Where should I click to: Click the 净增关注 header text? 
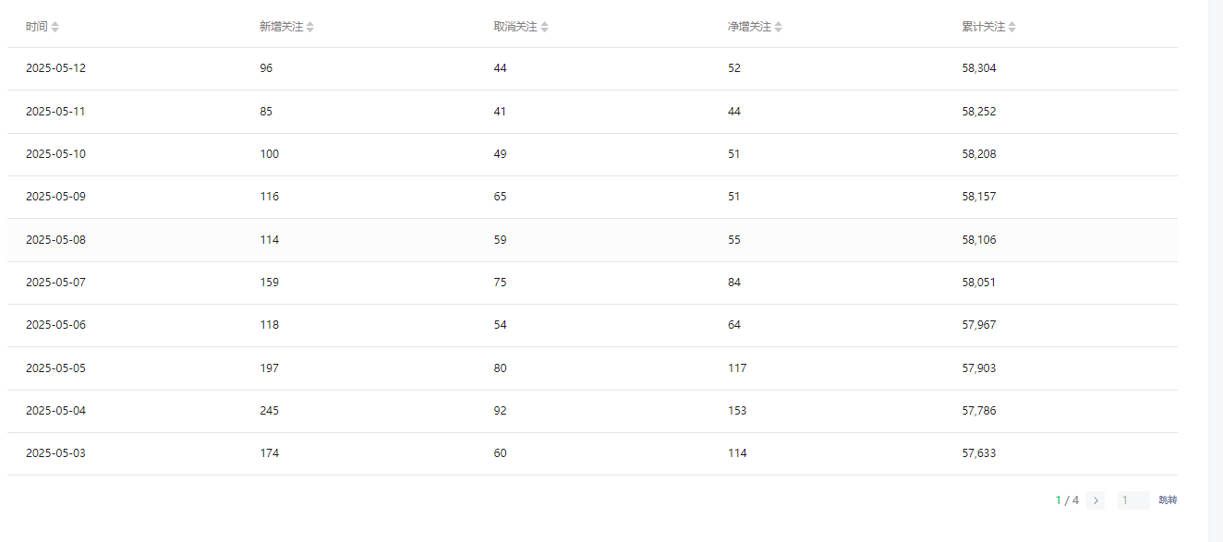click(749, 27)
